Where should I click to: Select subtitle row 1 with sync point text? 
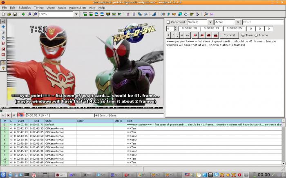pyautogui.click(x=141, y=125)
